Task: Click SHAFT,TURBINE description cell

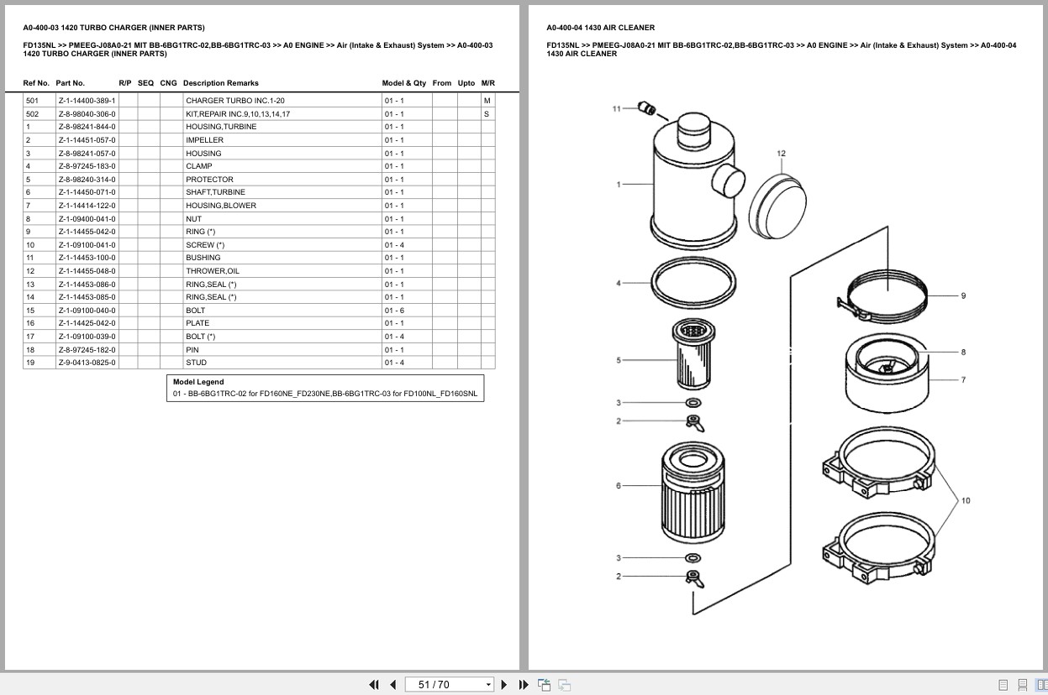Action: tap(215, 192)
